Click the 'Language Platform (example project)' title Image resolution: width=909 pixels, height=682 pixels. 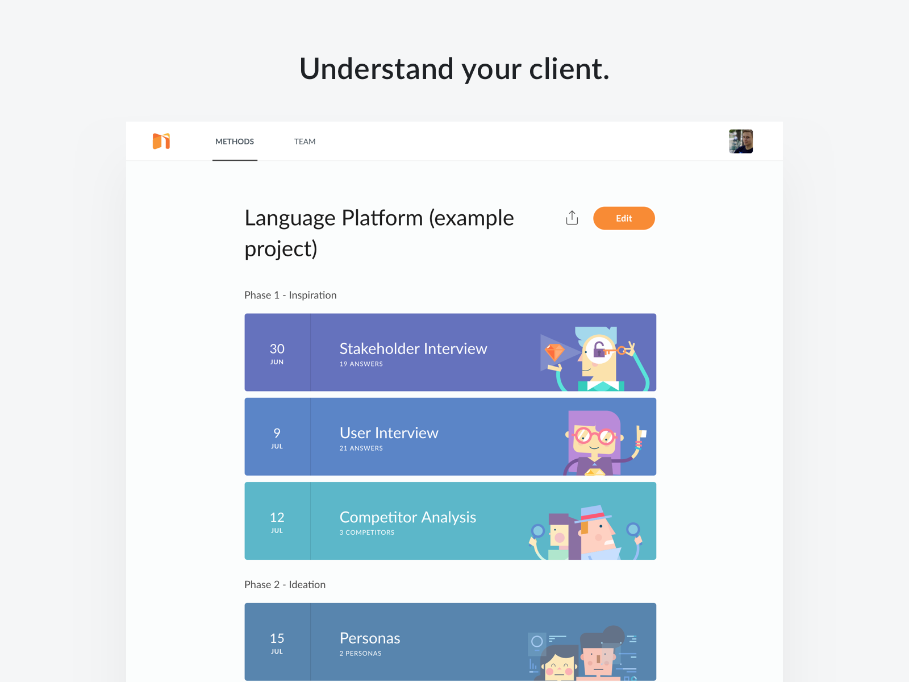pos(380,233)
